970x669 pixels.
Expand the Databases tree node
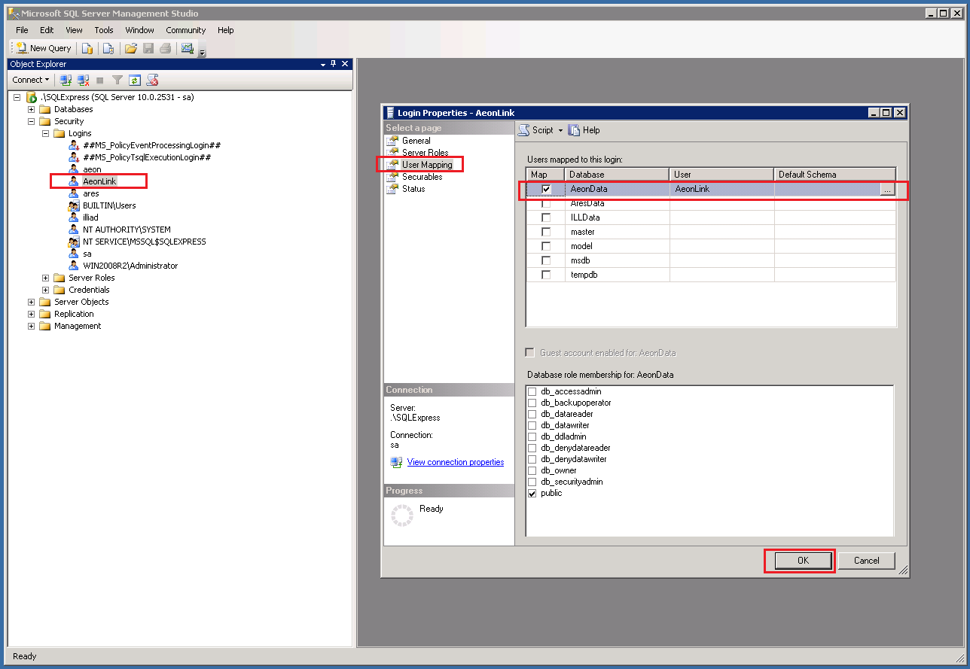point(30,108)
